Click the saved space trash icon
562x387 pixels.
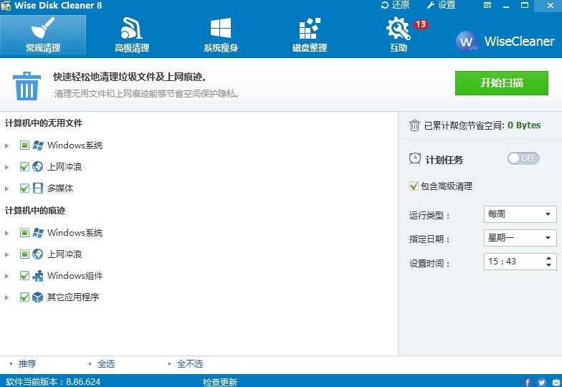tap(414, 125)
